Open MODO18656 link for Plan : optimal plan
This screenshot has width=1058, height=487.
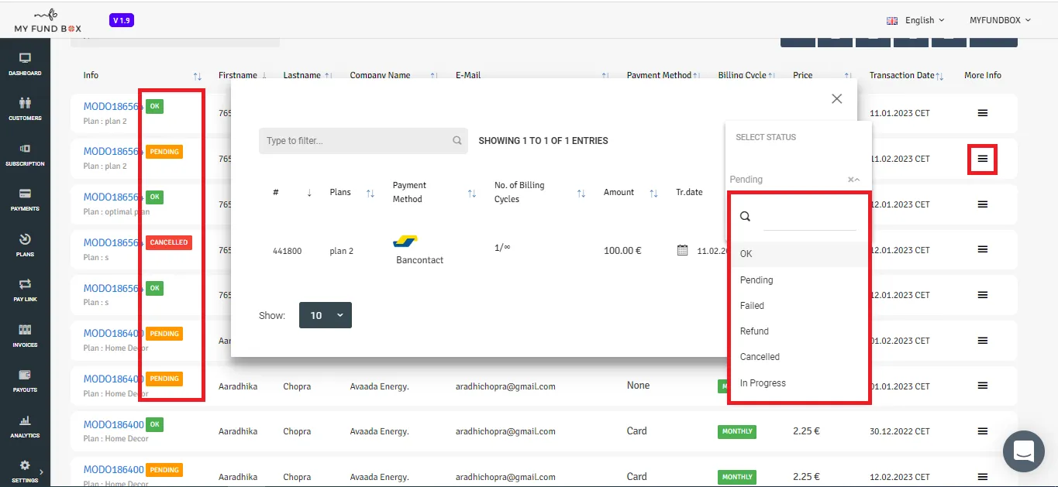click(111, 197)
